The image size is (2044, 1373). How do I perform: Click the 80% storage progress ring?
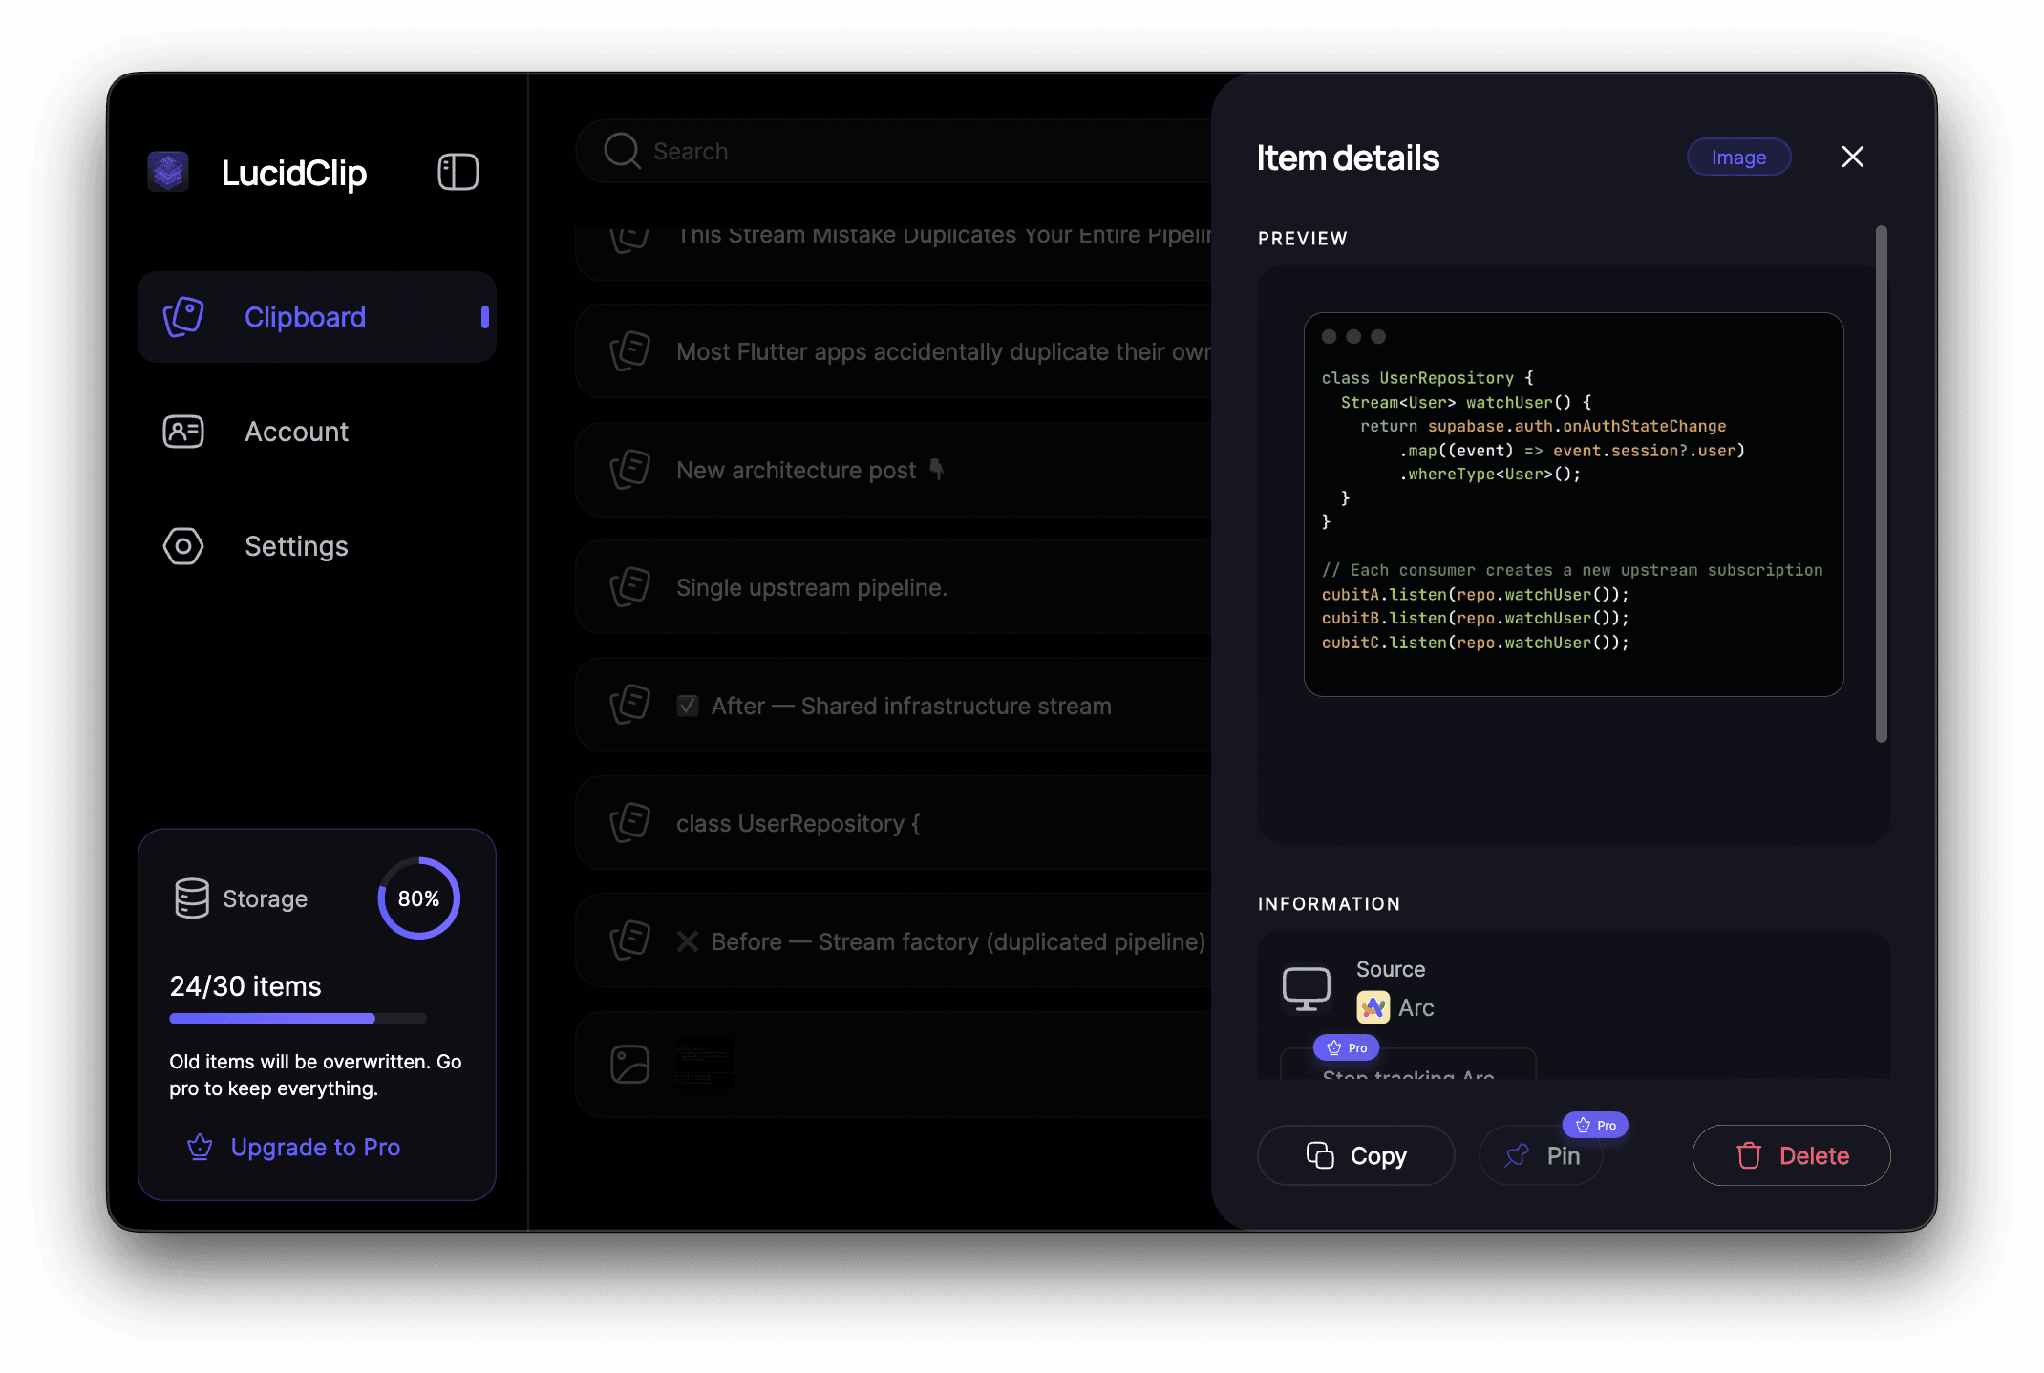[417, 898]
